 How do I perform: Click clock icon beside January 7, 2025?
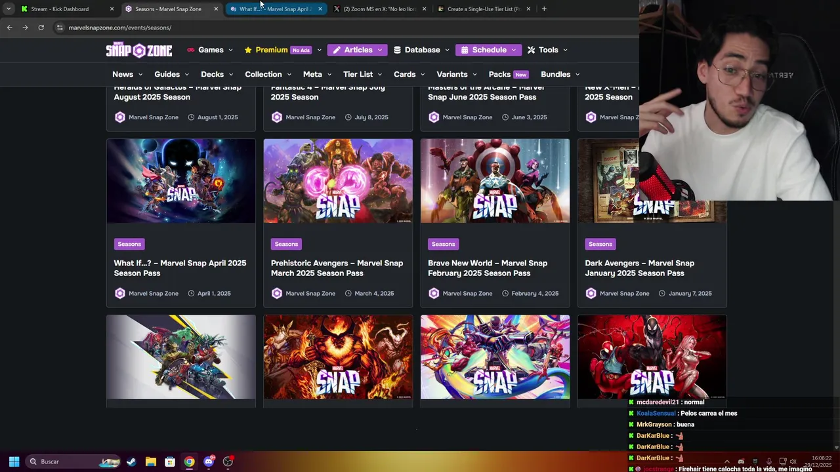click(661, 293)
